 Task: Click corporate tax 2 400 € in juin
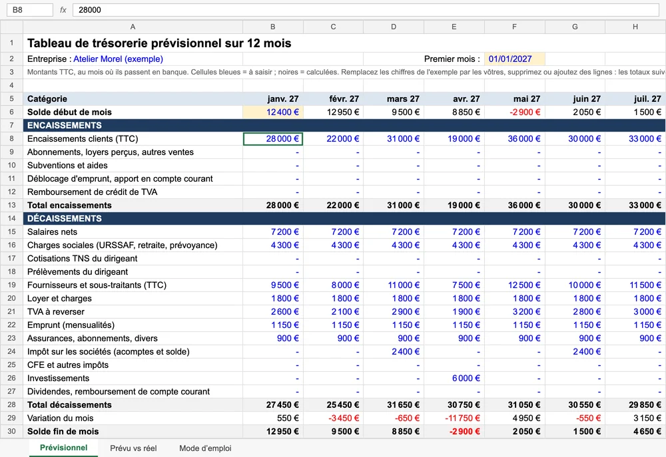tap(575, 352)
